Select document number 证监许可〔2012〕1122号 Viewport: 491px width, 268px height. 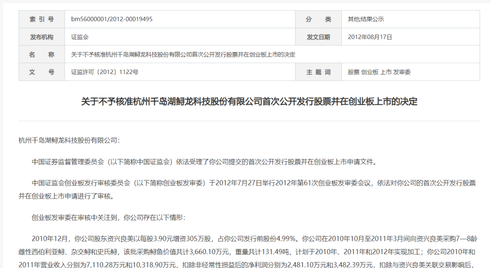click(x=105, y=72)
